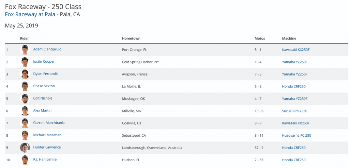Go to Justin Cooper's name link
Screen dimensions: 349x168
point(44,62)
